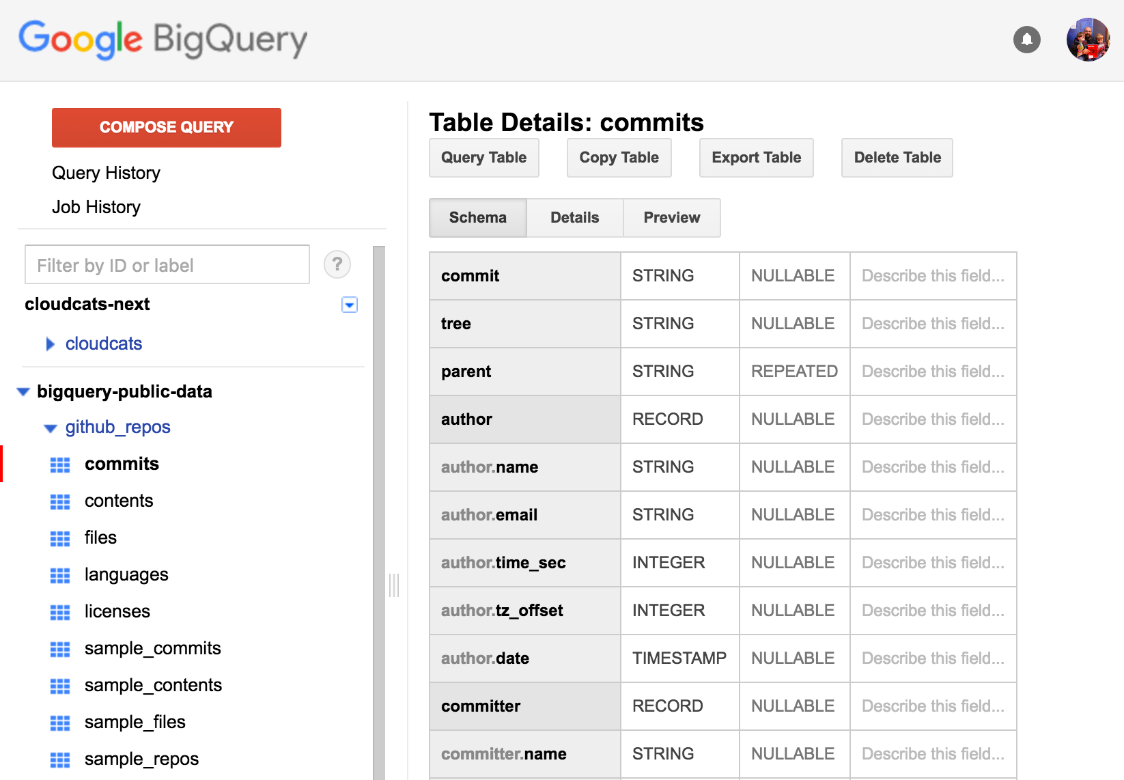The height and width of the screenshot is (780, 1124).
Task: Click the Filter by ID or label field
Action: click(167, 264)
